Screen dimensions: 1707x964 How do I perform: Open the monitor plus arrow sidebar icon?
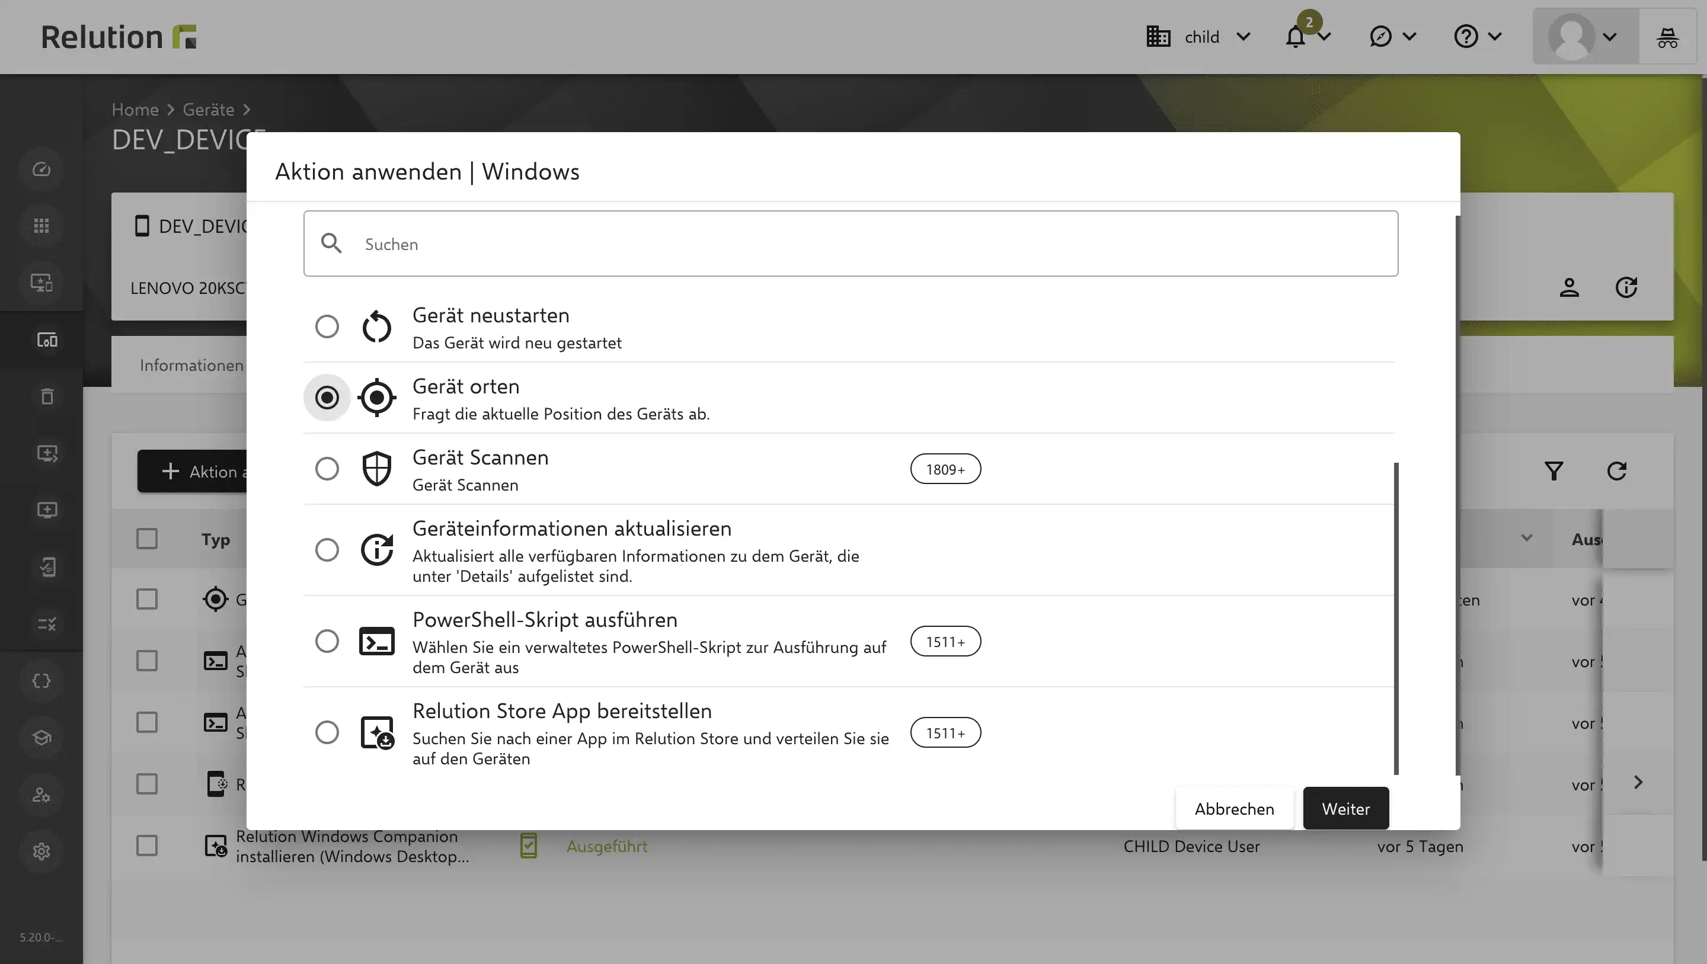pos(47,454)
